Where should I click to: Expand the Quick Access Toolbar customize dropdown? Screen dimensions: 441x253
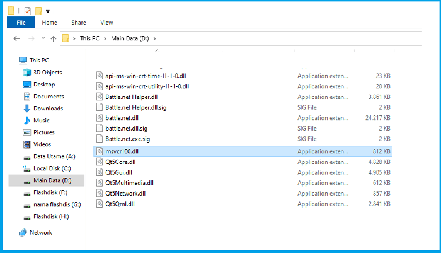pyautogui.click(x=48, y=11)
